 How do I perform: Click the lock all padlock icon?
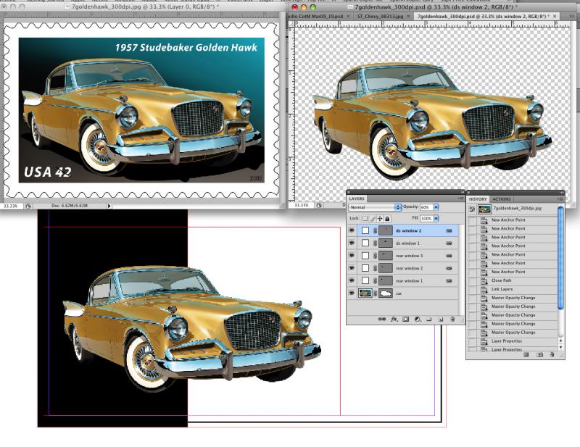387,219
